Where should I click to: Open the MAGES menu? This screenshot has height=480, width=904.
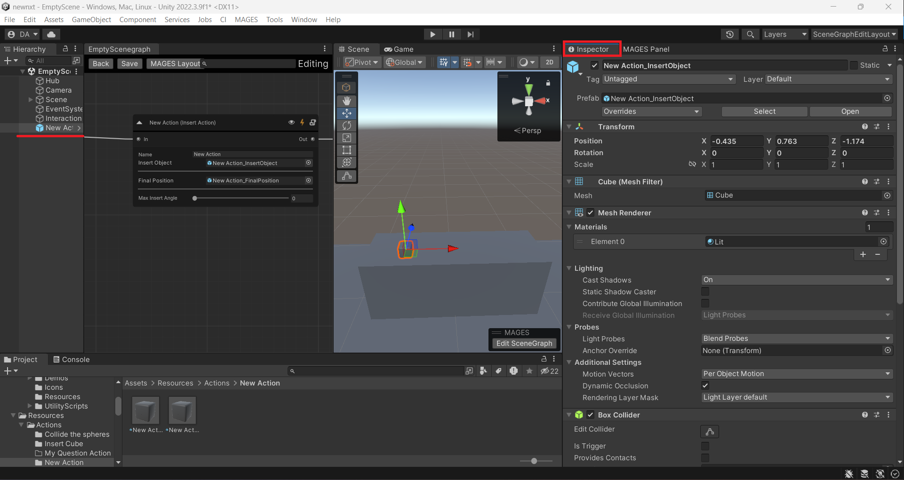(246, 19)
